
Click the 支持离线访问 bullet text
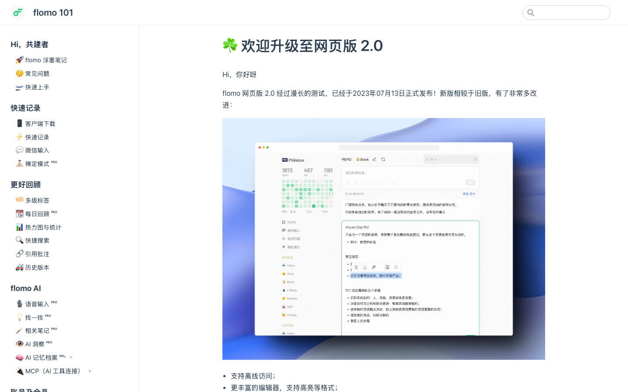click(x=253, y=376)
